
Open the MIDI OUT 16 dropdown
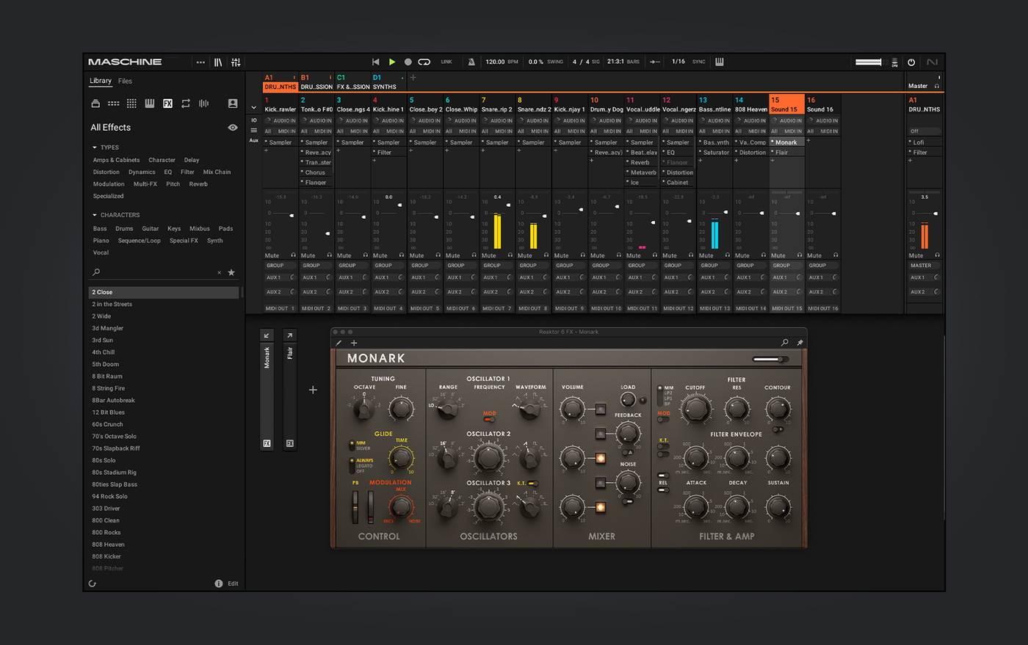tap(822, 308)
